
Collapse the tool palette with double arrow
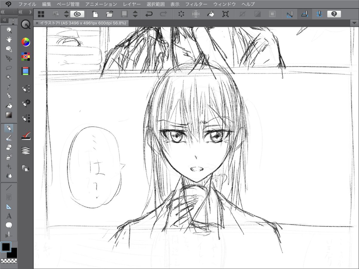coord(3,12)
